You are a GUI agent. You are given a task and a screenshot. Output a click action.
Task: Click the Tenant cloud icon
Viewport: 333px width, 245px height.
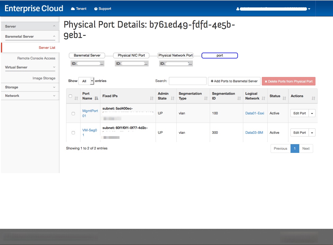[73, 9]
